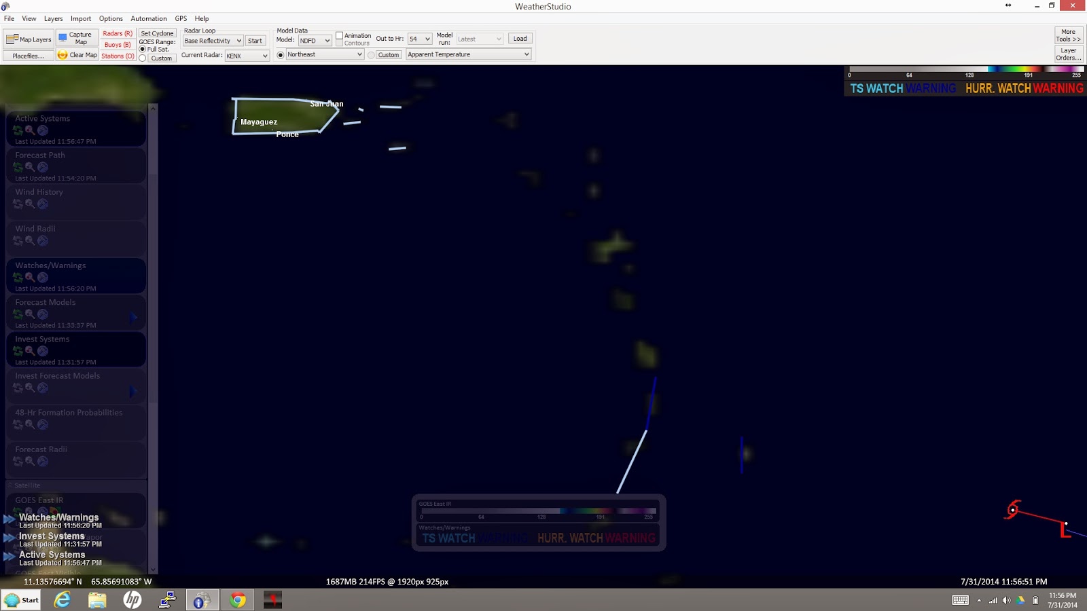Collapse the Satellite section header

coord(76,485)
